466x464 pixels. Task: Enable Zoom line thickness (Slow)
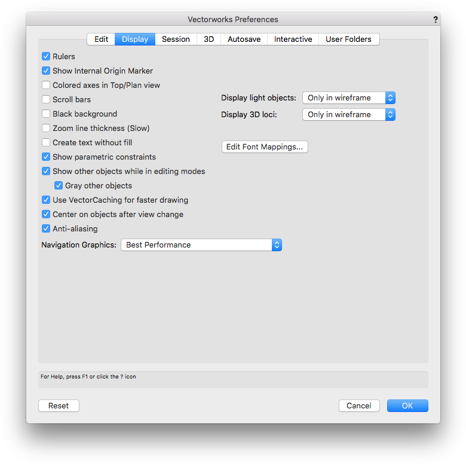[x=46, y=128]
